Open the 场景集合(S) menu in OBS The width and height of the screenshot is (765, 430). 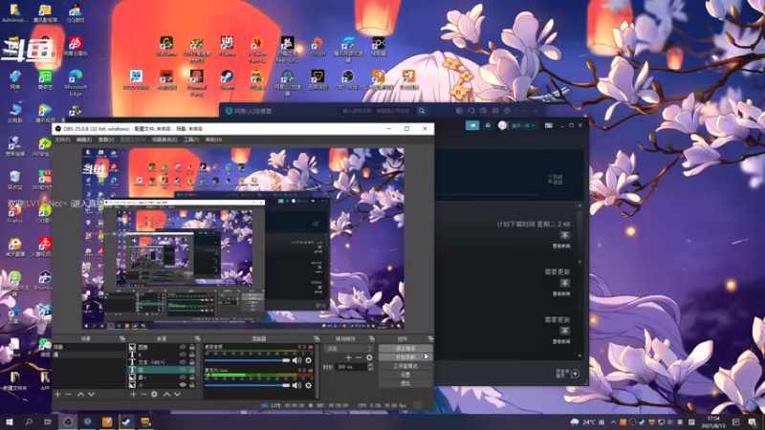click(x=164, y=140)
